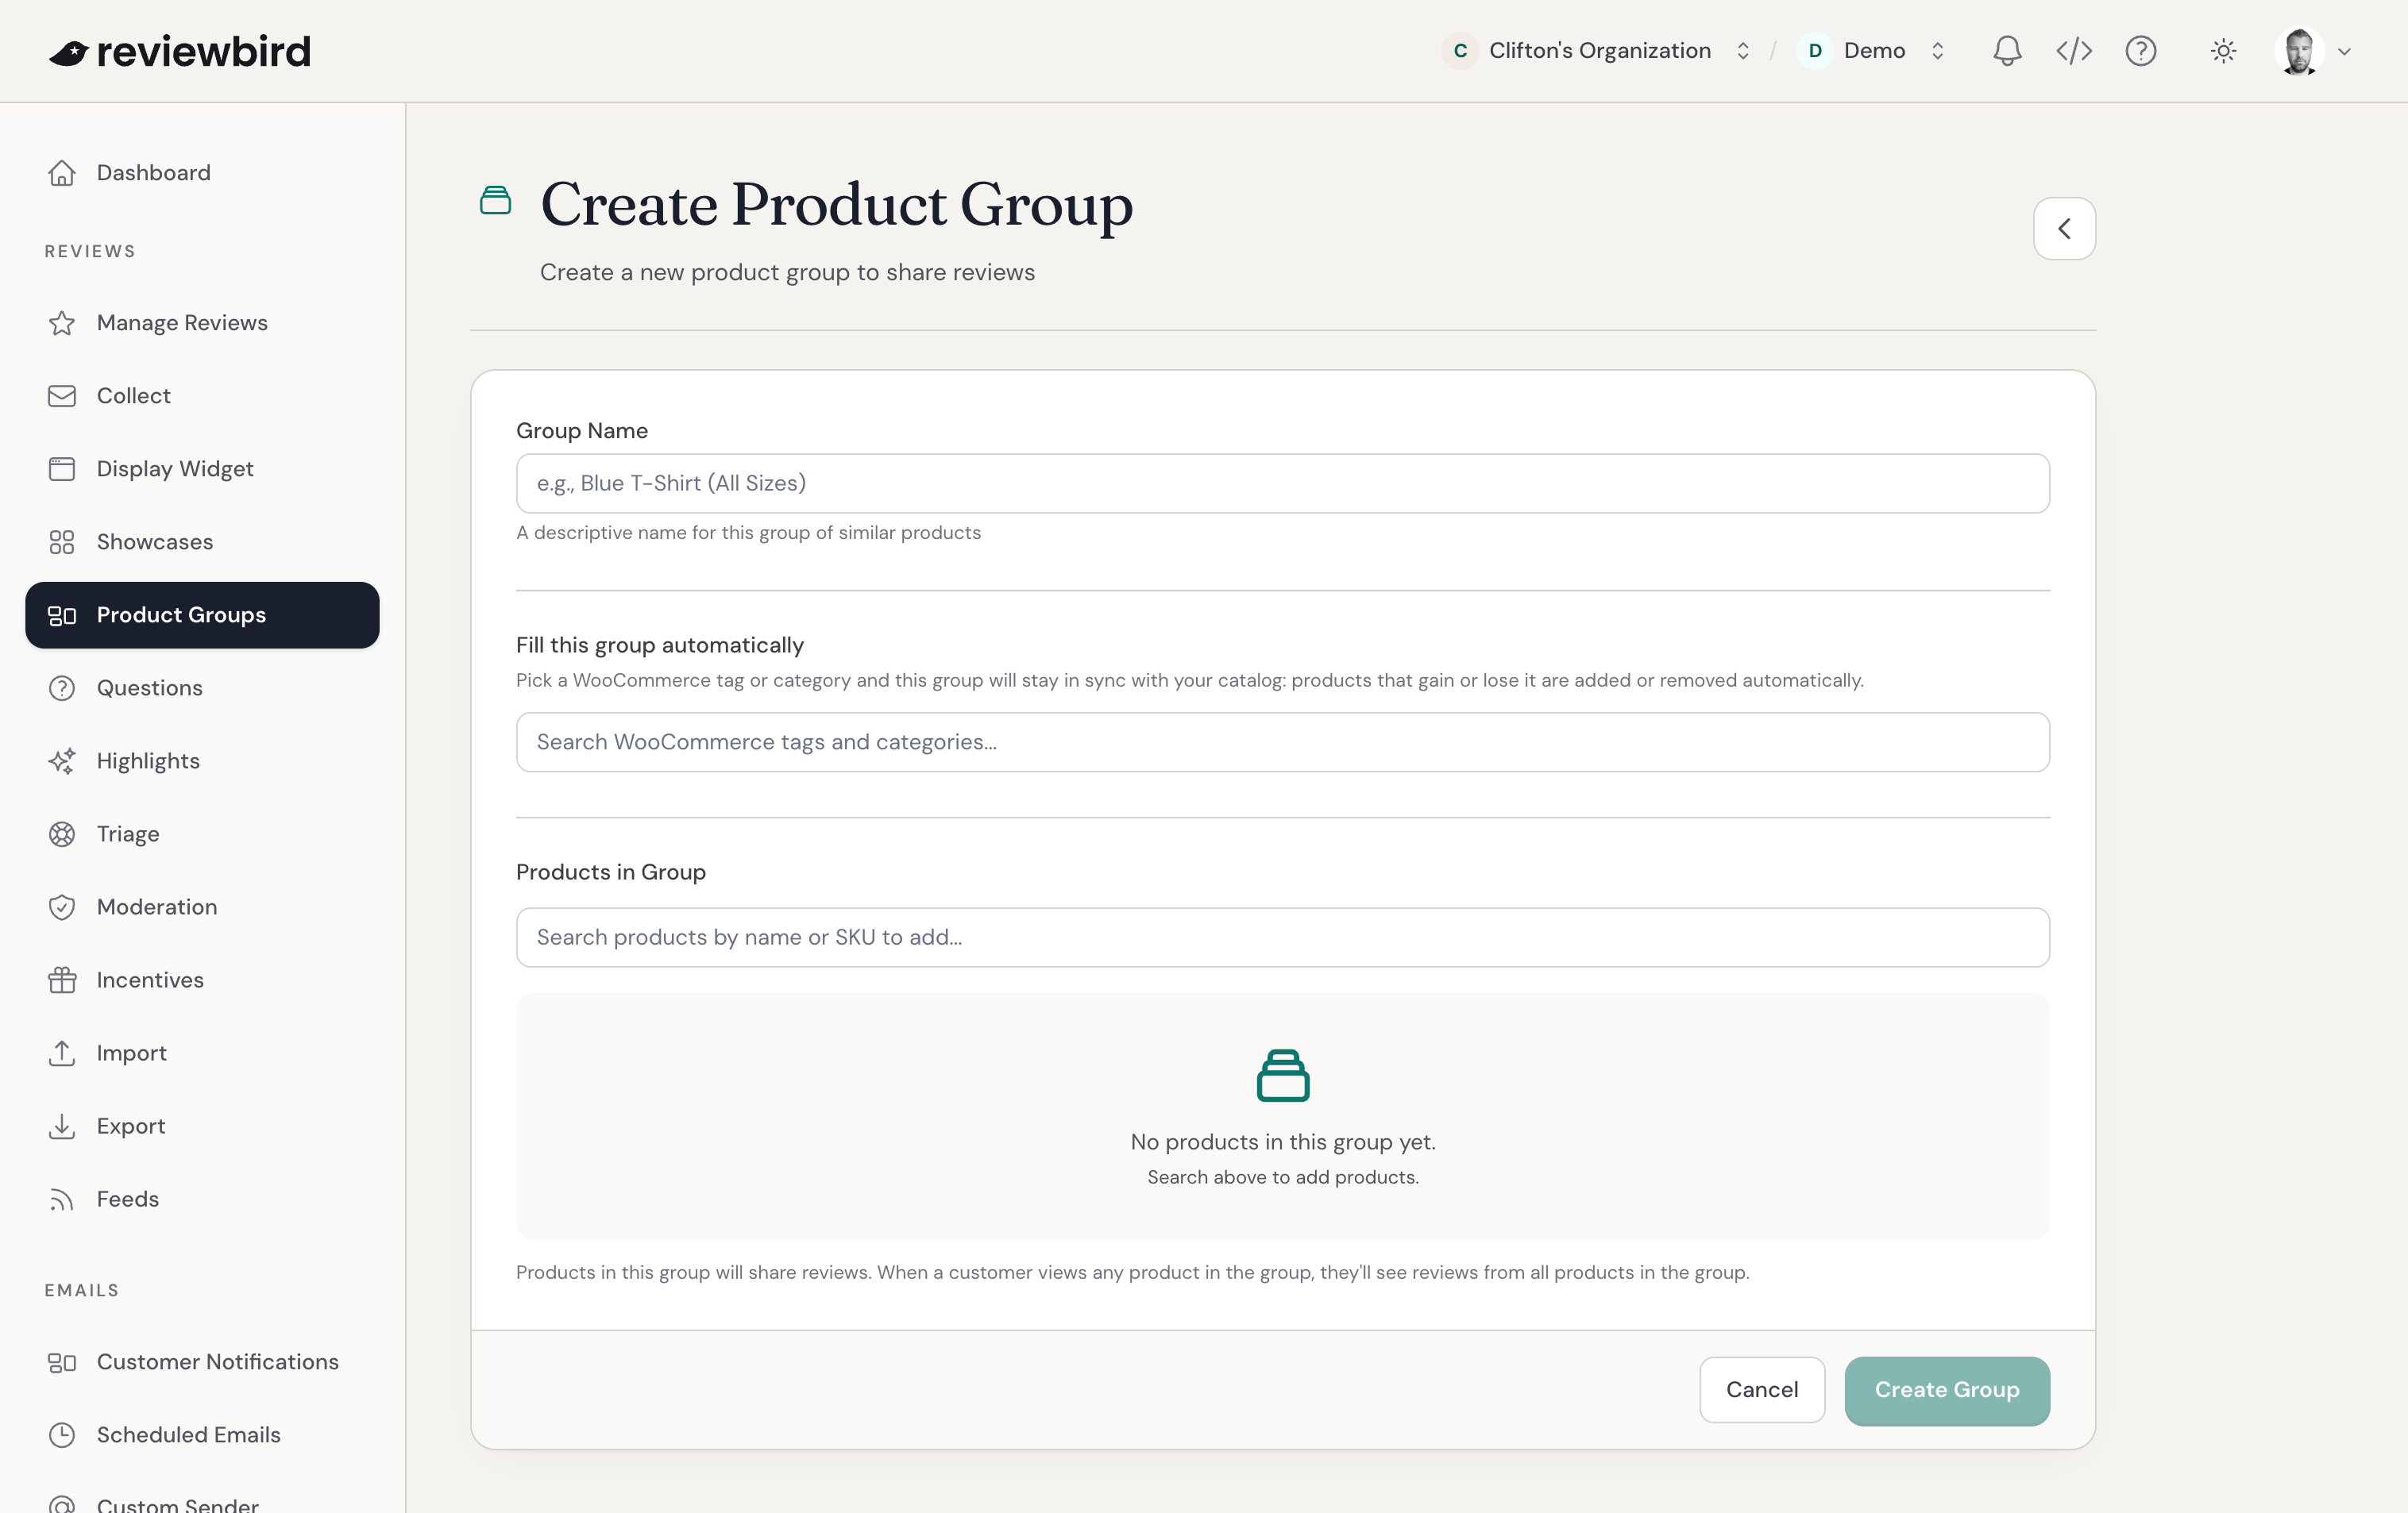Click the Collect envelope icon
Viewport: 2408px width, 1513px height.
click(x=62, y=396)
